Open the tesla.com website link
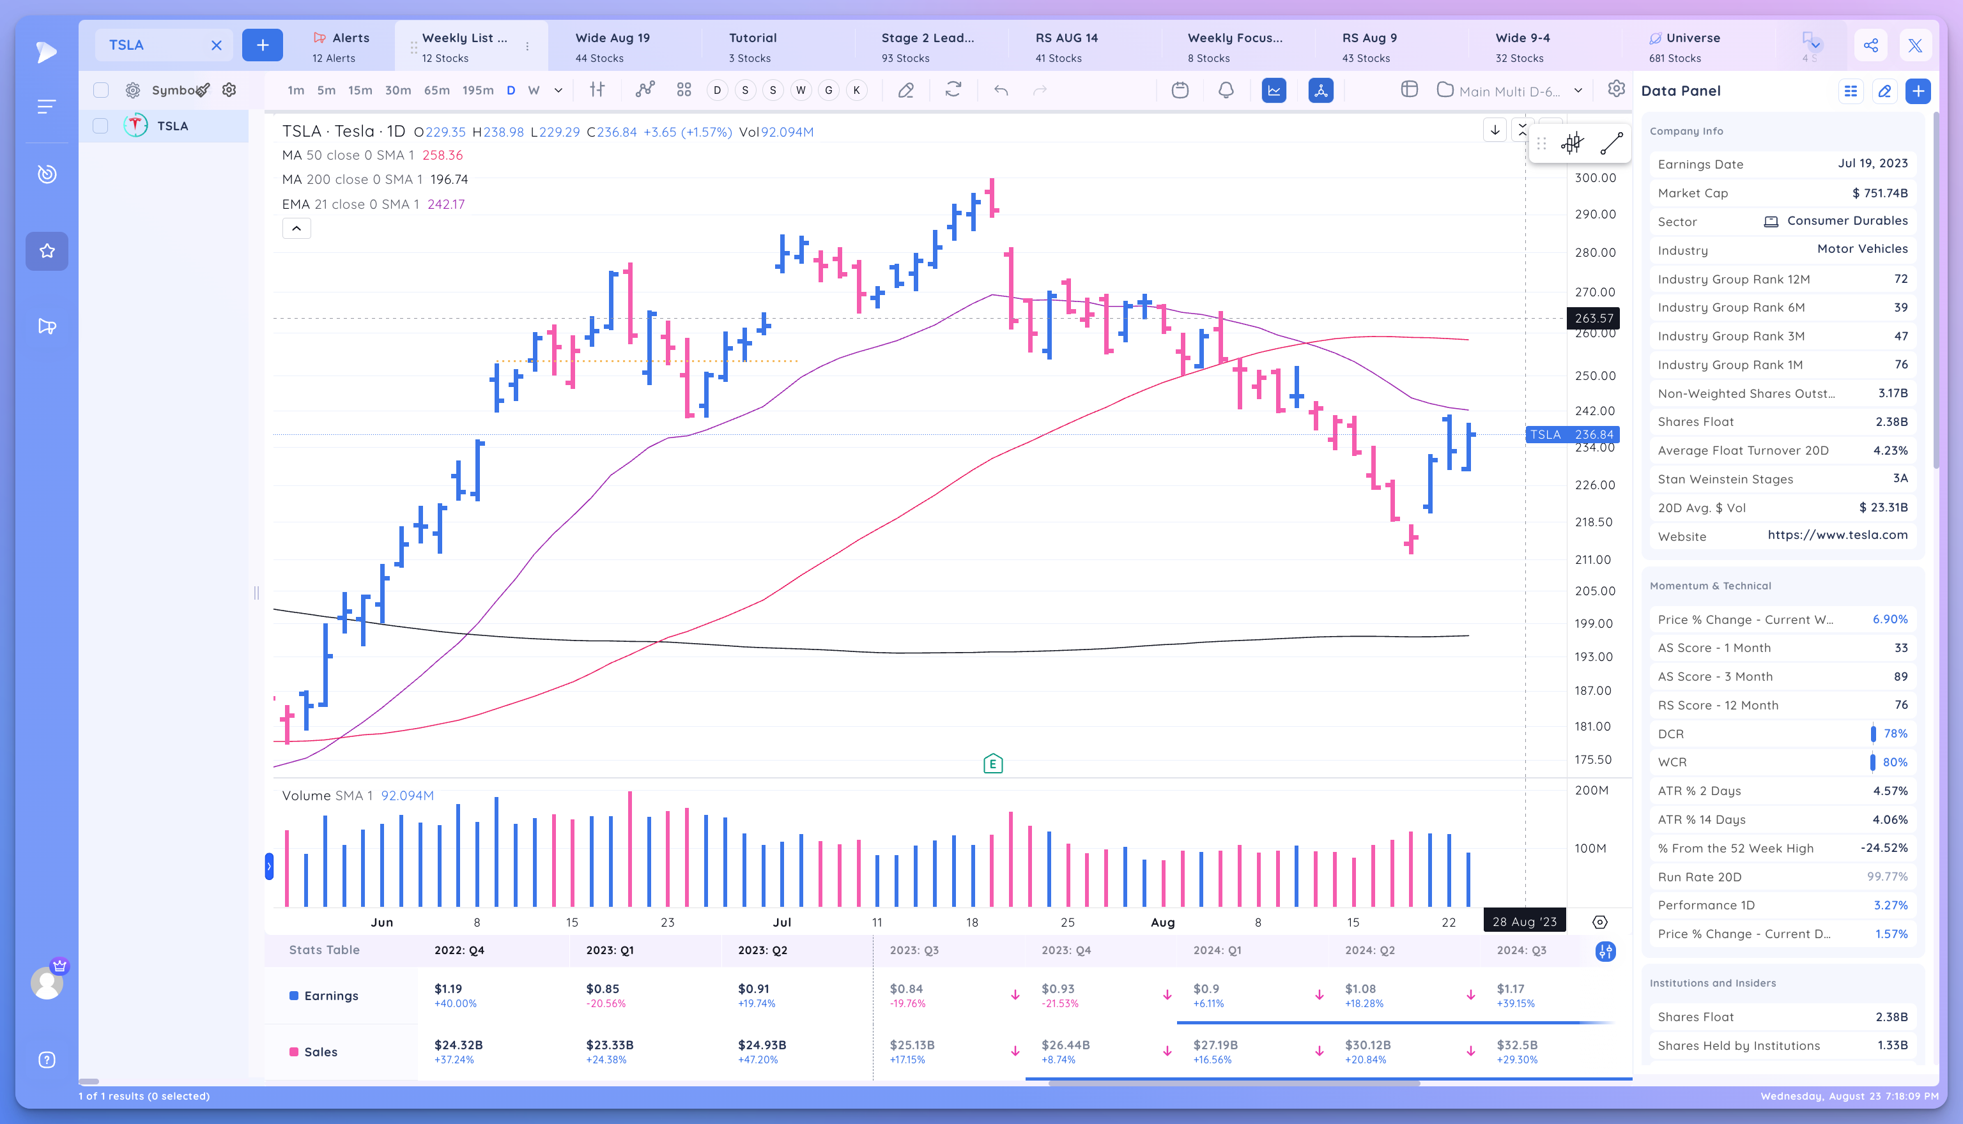 [1837, 535]
